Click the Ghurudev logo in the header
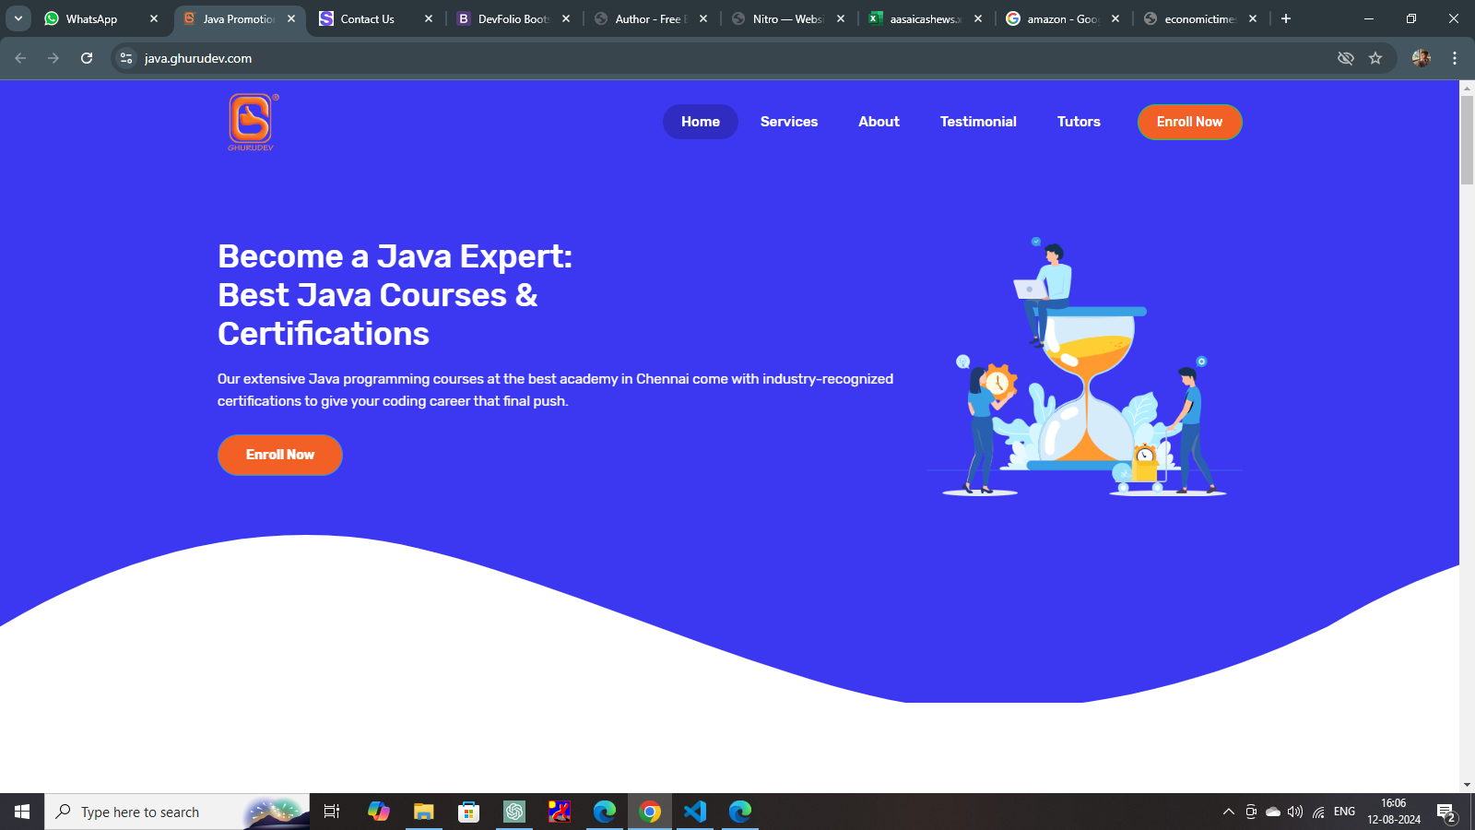 coord(251,122)
